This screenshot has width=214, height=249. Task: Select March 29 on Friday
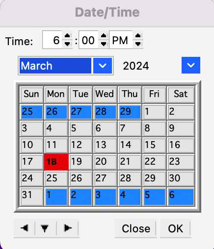point(154,178)
